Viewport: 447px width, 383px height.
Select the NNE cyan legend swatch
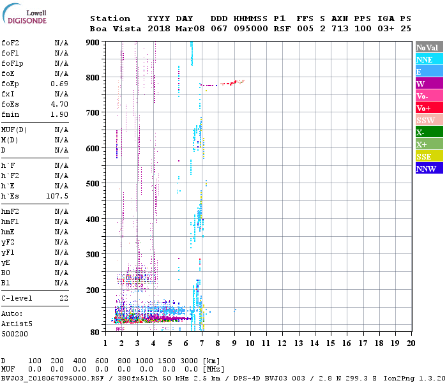[x=429, y=59]
